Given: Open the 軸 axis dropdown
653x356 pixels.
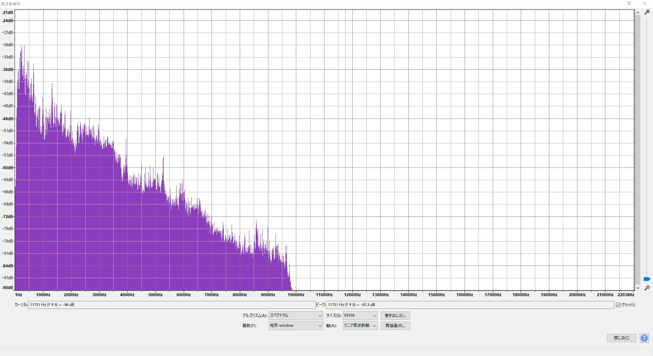Looking at the screenshot, I should point(360,326).
